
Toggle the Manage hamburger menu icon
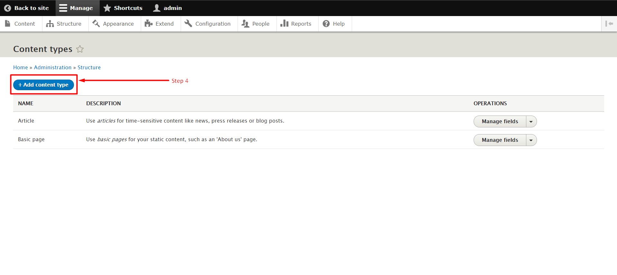click(x=63, y=8)
